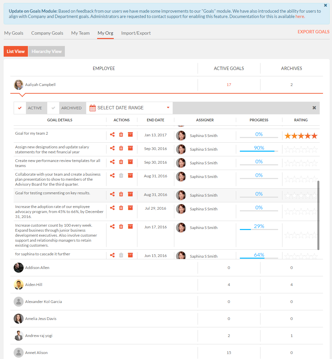Click the calendar icon beside Select Date Range
The image size is (332, 359).
pos(92,108)
